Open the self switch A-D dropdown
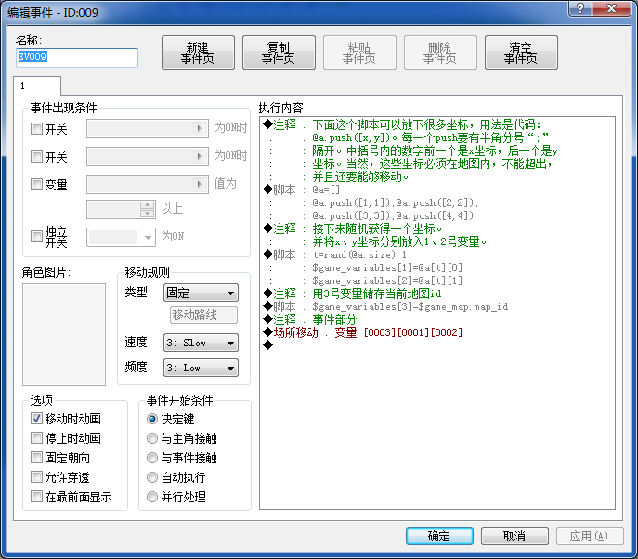This screenshot has height=559, width=638. coord(121,237)
